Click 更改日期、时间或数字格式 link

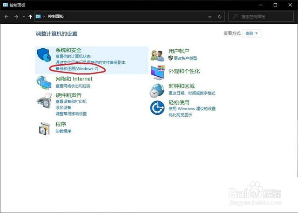tap(192, 93)
